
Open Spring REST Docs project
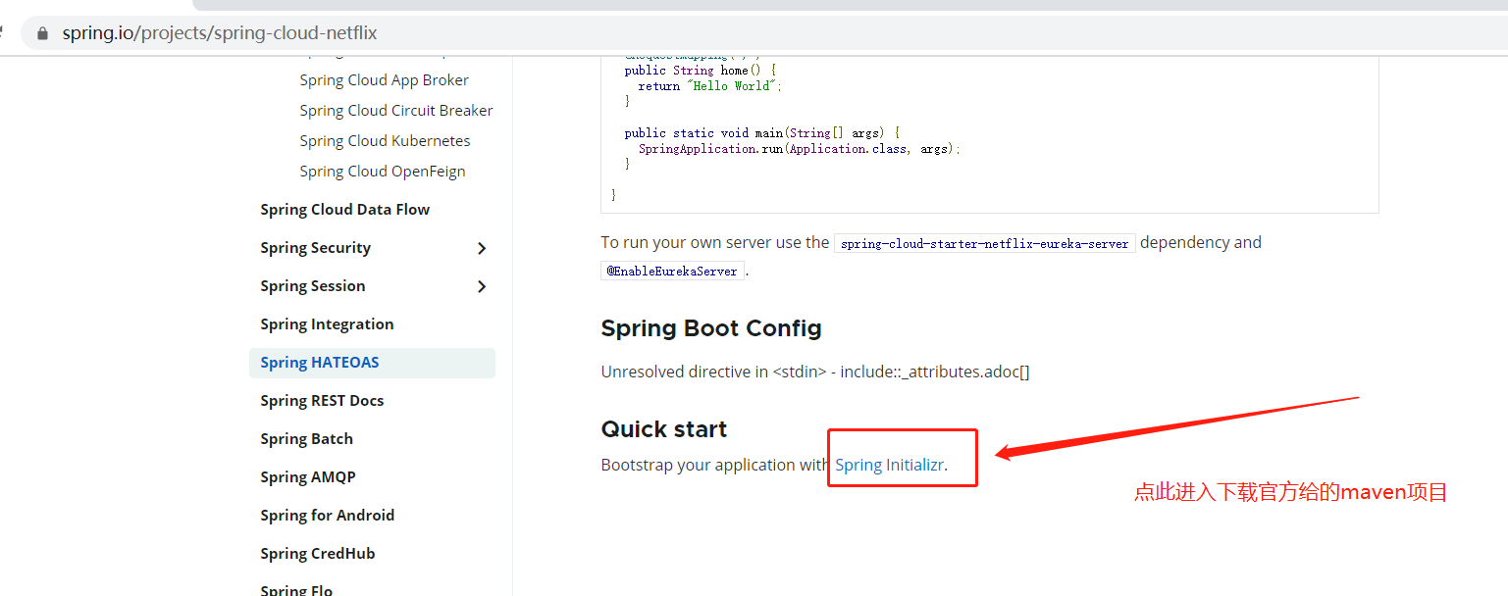tap(322, 401)
